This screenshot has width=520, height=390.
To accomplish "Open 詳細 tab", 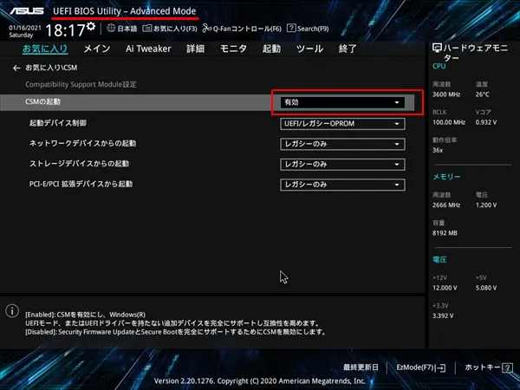I will tap(195, 49).
